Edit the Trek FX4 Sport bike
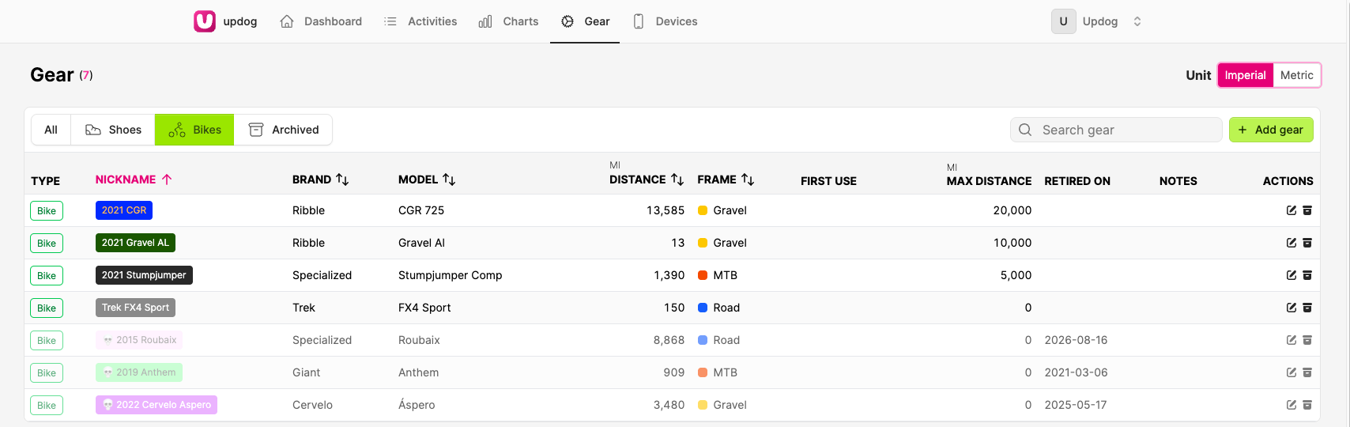 [x=1292, y=308]
